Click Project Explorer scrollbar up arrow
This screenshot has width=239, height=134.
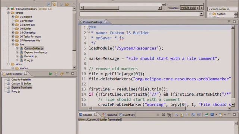[74, 9]
